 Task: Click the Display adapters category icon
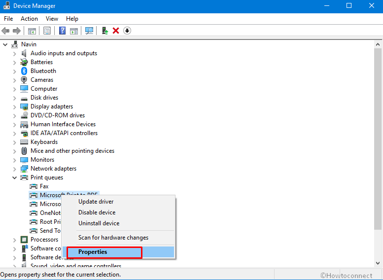pos(24,106)
